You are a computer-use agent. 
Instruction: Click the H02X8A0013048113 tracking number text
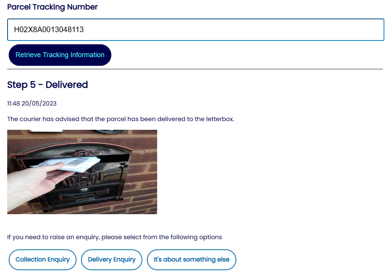coord(49,30)
